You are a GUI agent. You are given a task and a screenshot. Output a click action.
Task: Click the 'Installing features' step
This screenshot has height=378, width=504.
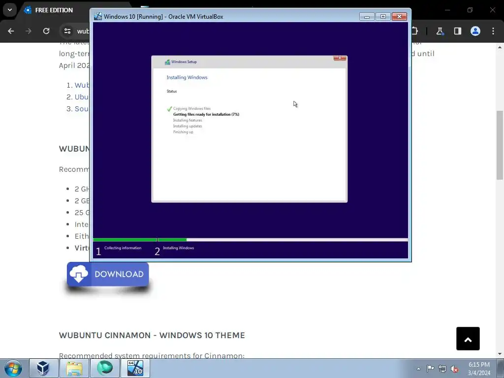pos(188,120)
